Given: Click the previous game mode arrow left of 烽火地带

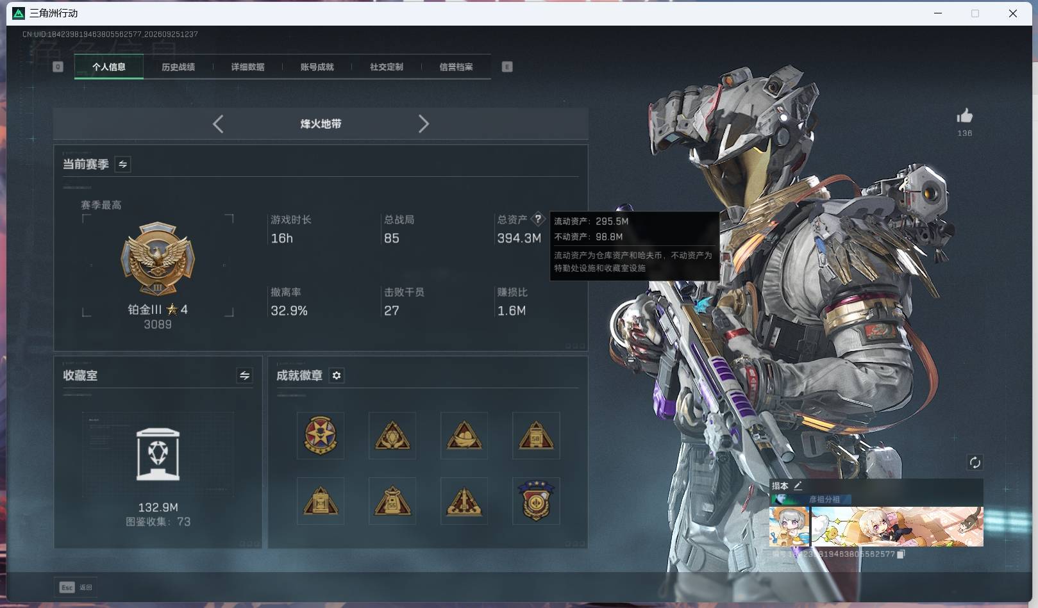Looking at the screenshot, I should coord(218,124).
